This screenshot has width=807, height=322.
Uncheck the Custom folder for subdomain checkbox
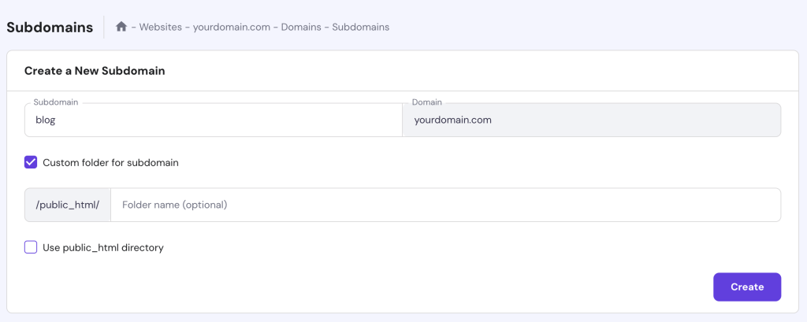coord(31,162)
